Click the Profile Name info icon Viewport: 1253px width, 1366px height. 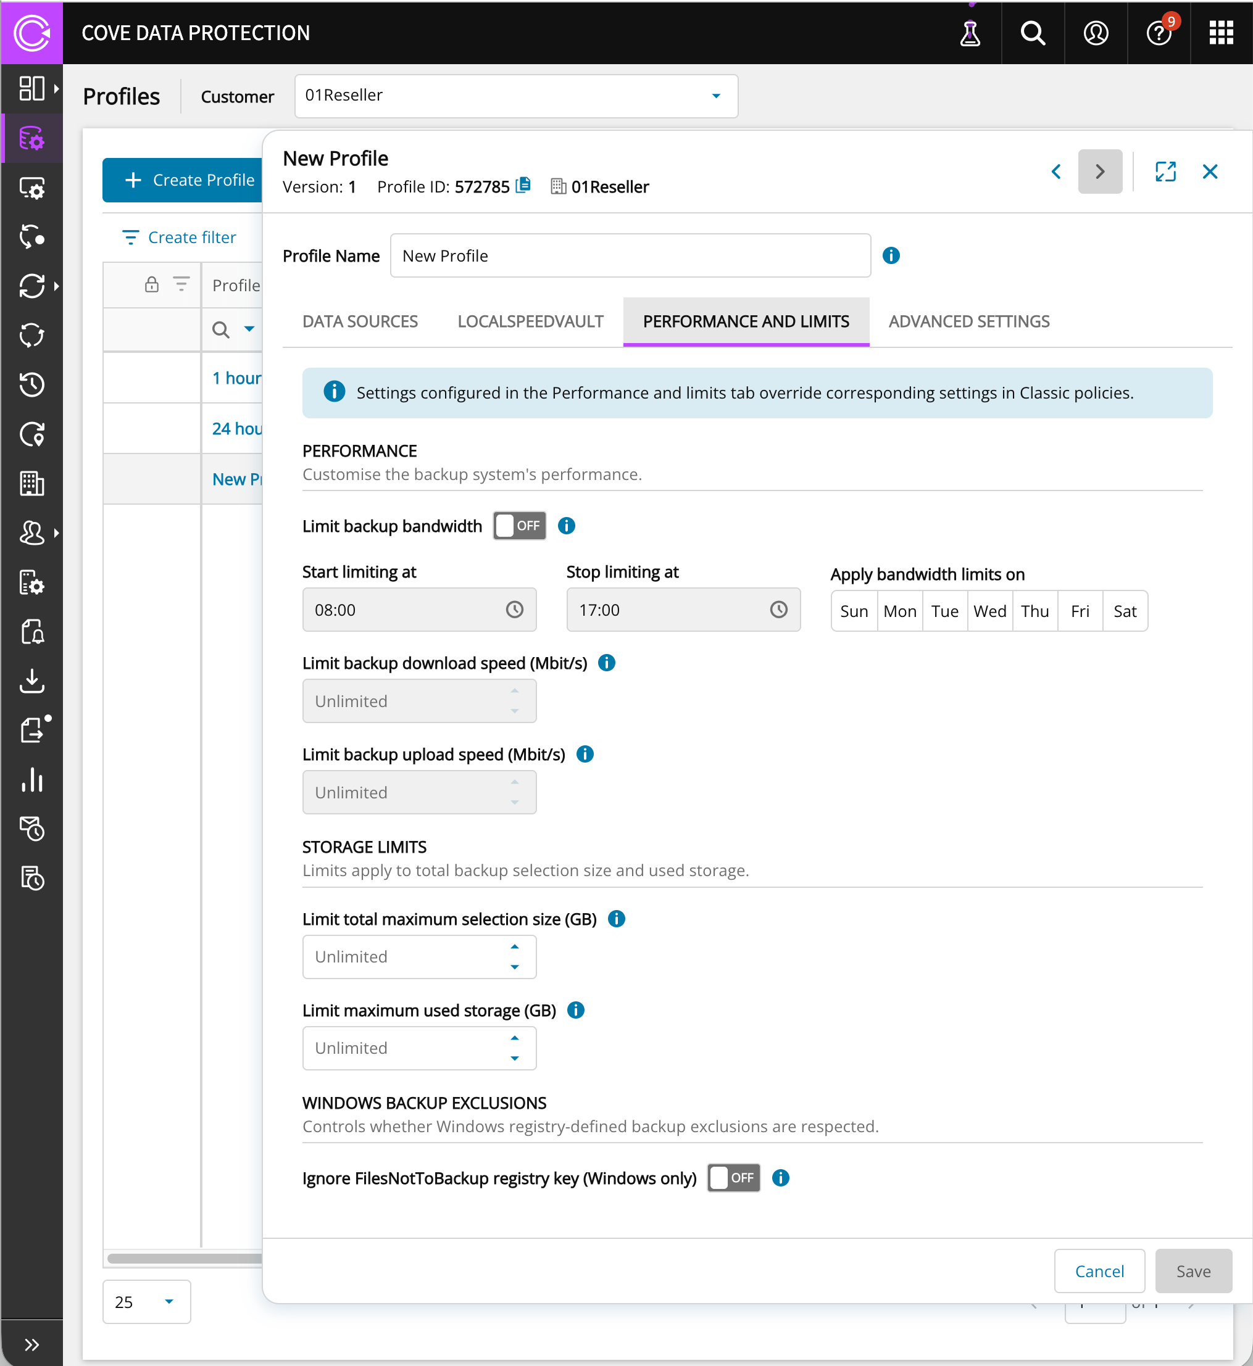pyautogui.click(x=891, y=255)
